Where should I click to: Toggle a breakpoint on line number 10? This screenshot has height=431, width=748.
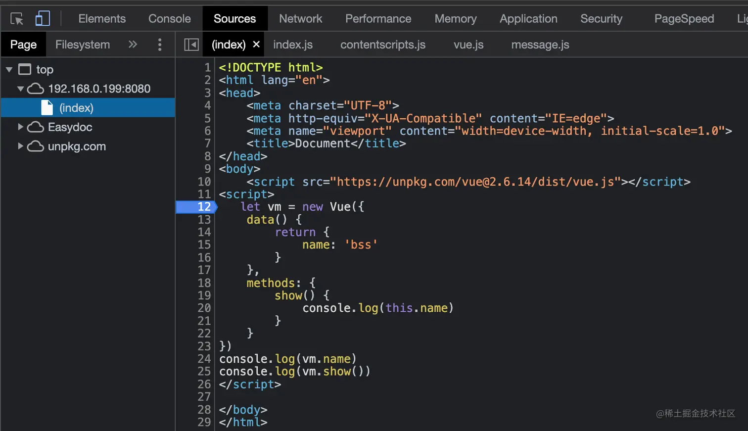pos(204,182)
